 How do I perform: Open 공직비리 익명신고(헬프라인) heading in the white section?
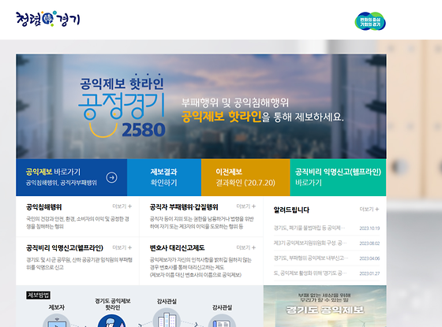click(x=65, y=248)
